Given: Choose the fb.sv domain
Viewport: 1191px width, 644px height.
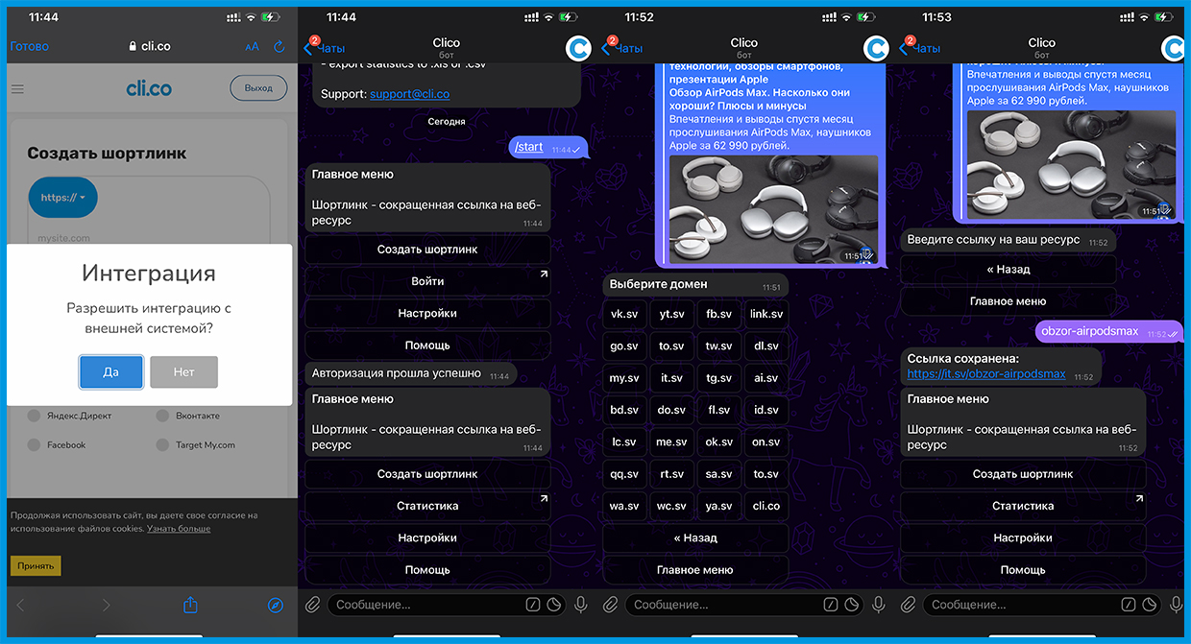Looking at the screenshot, I should click(x=719, y=314).
